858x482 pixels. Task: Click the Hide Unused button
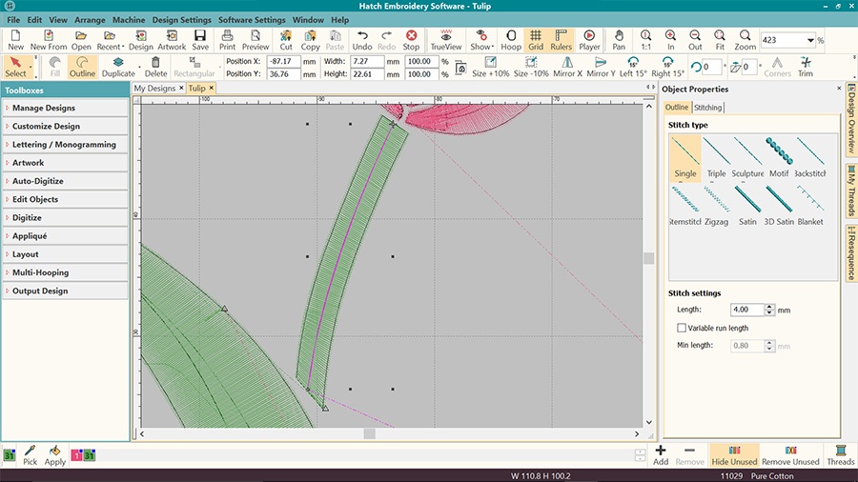[x=734, y=454]
